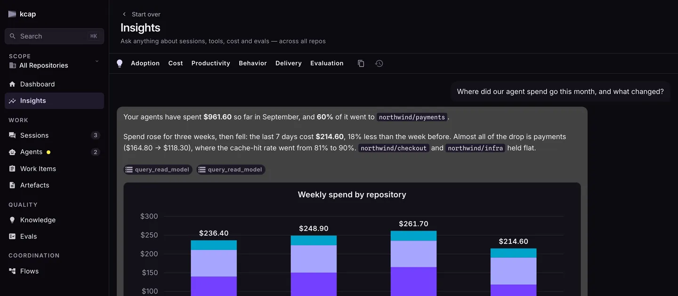Screen dimensions: 678x296
Task: Click the user question message bubble
Action: pos(560,92)
